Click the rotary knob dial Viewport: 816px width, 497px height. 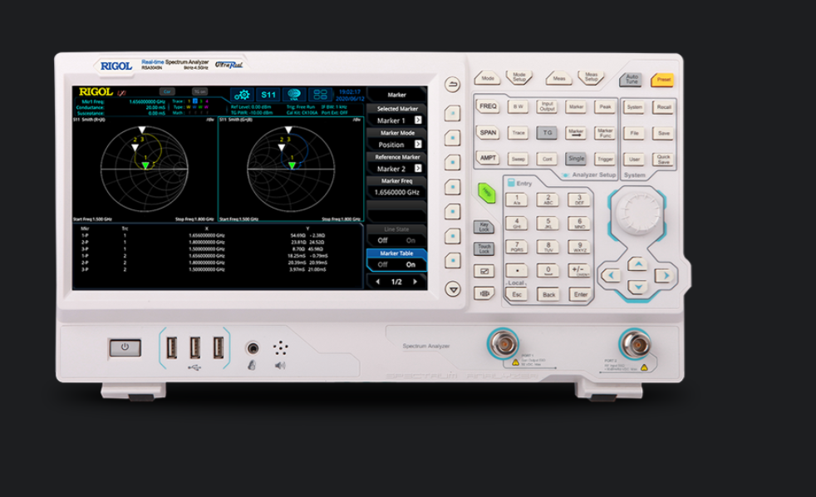(638, 218)
